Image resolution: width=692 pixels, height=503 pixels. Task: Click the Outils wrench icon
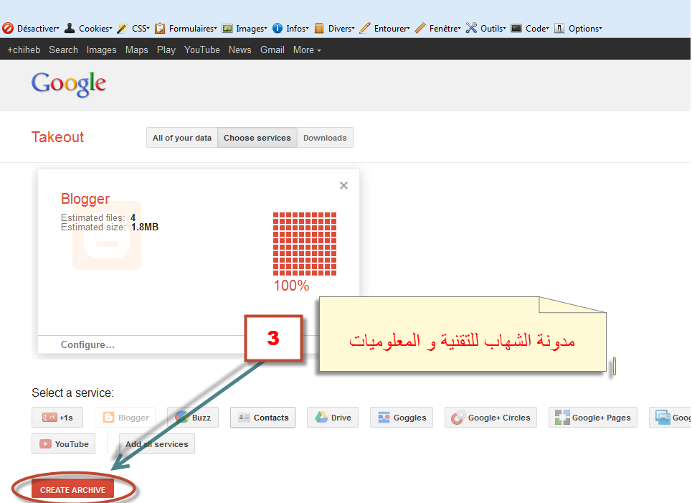(x=471, y=28)
